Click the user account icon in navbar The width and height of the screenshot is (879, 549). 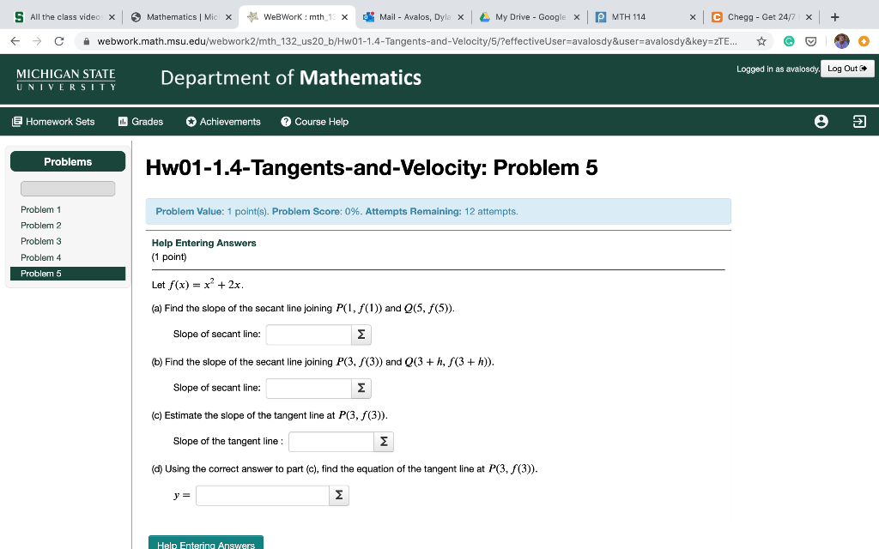coord(821,121)
